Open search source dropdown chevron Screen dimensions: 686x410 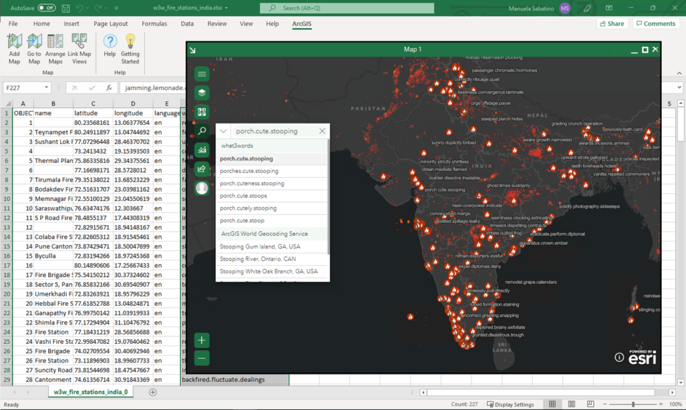pyautogui.click(x=223, y=131)
